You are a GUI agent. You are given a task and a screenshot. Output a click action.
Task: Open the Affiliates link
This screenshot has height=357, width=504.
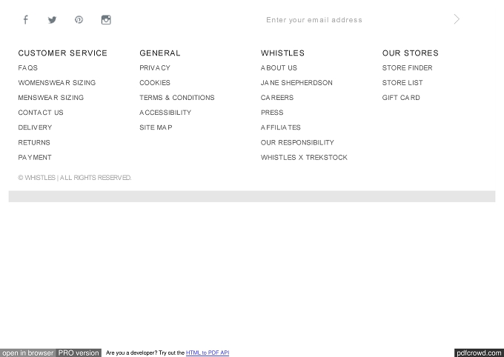point(281,127)
